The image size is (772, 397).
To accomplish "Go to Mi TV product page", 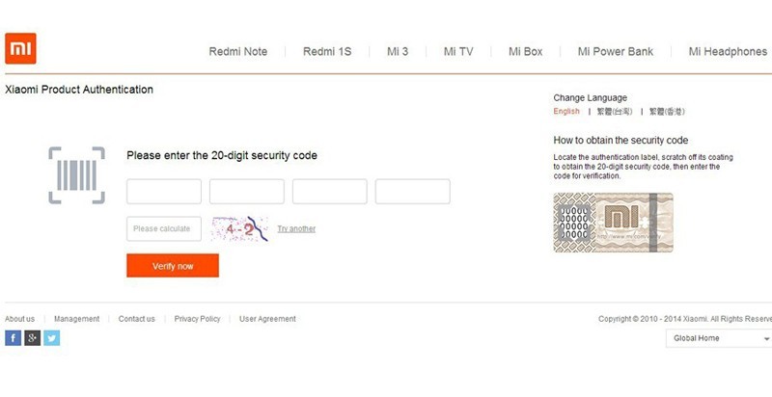I will pyautogui.click(x=460, y=52).
